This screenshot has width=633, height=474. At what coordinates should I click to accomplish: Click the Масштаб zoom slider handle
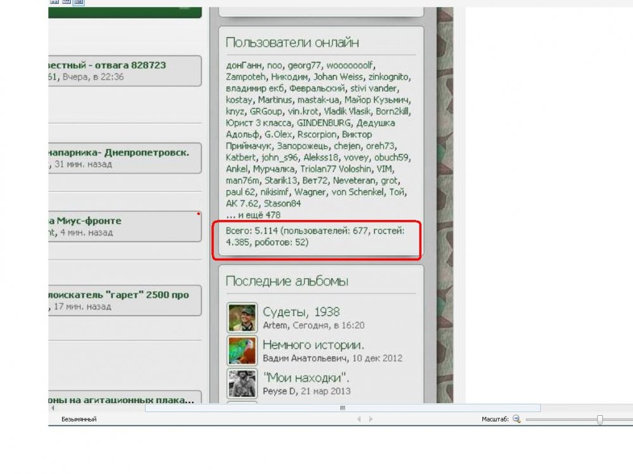point(600,420)
